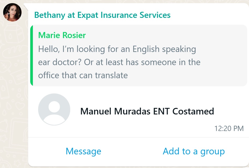Click the green bar of the quoted reply
The width and height of the screenshot is (249, 168).
[32, 55]
